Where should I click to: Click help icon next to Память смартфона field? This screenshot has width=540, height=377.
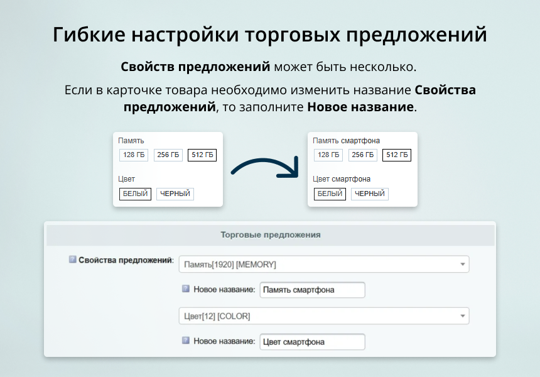coord(186,289)
